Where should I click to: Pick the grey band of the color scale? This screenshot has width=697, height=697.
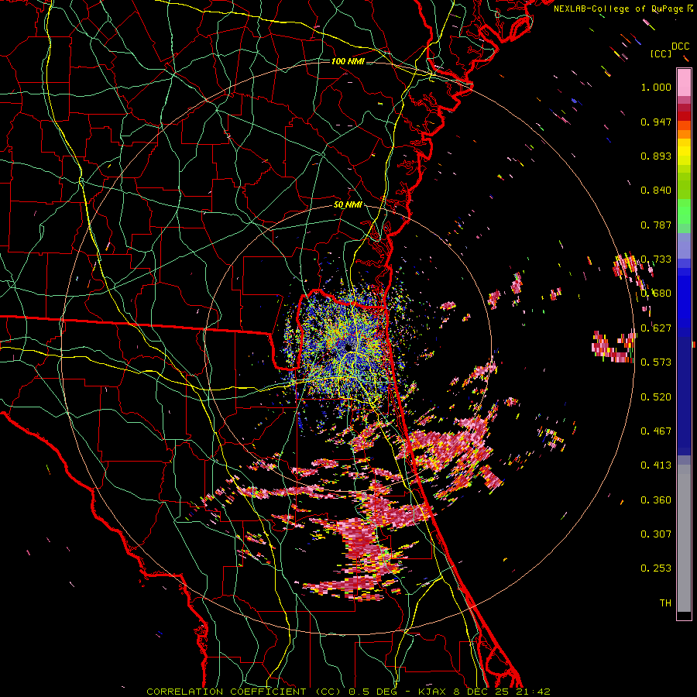pyautogui.click(x=684, y=538)
